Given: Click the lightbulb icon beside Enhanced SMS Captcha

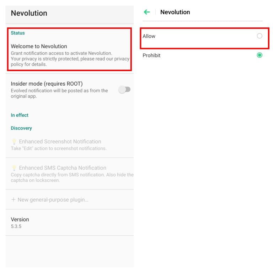Looking at the screenshot, I should (14, 168).
